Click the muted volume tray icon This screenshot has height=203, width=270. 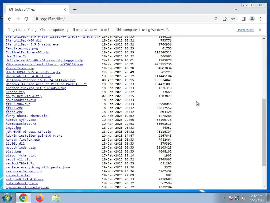pos(243,198)
